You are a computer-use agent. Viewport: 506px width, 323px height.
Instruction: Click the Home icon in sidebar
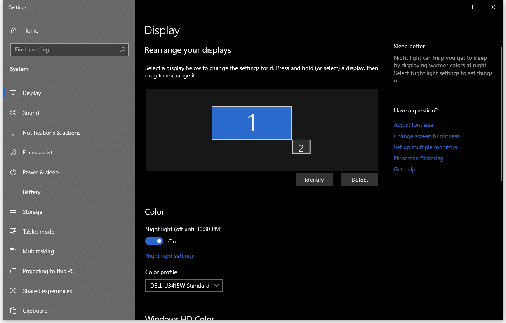14,30
